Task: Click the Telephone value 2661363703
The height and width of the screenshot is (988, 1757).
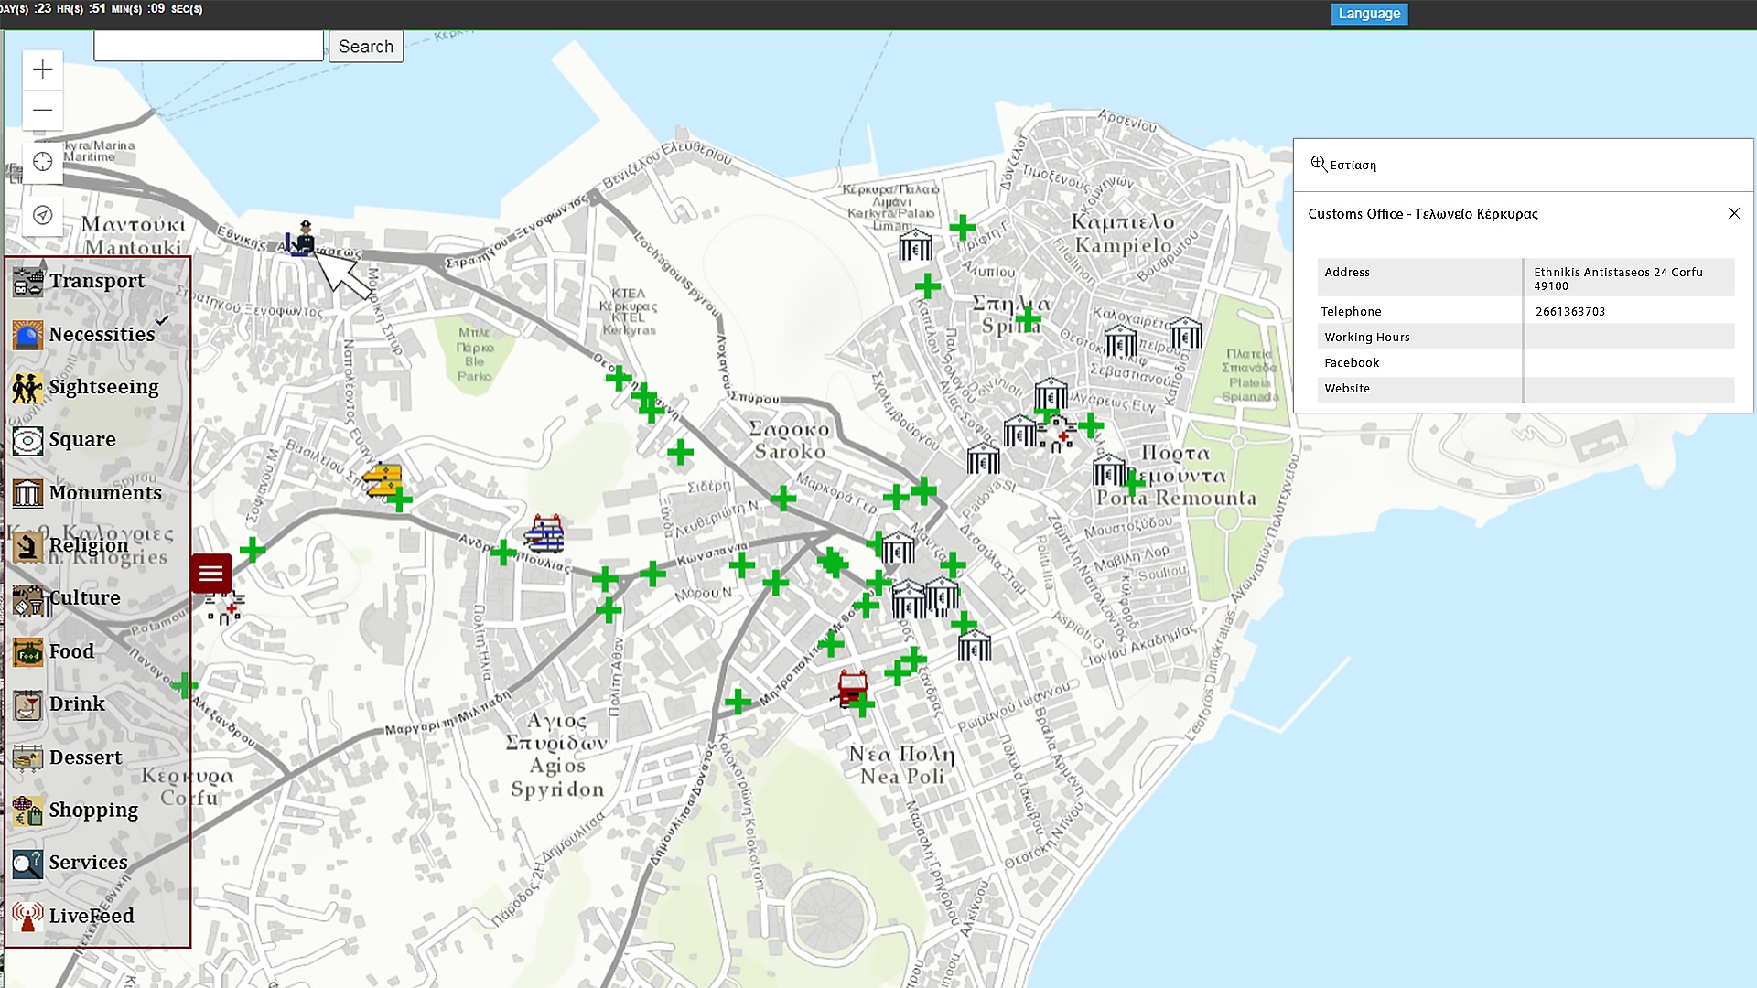Action: pos(1570,312)
